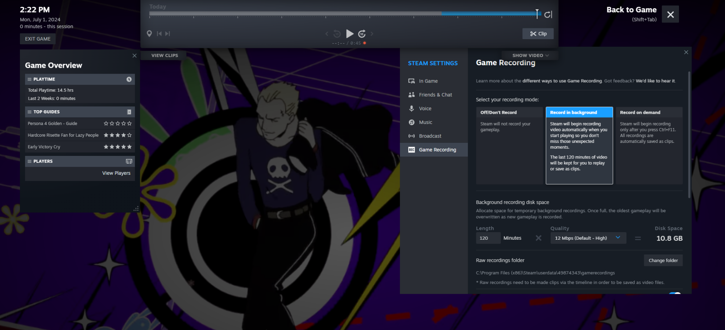725x330 pixels.
Task: Create a Clip with the scissors button
Action: pos(538,34)
